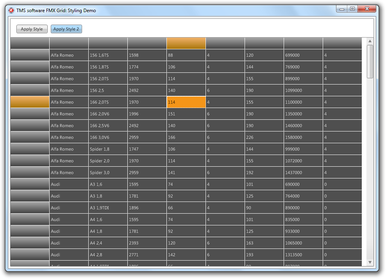Select the cell "Spider 1,8"

coord(108,149)
